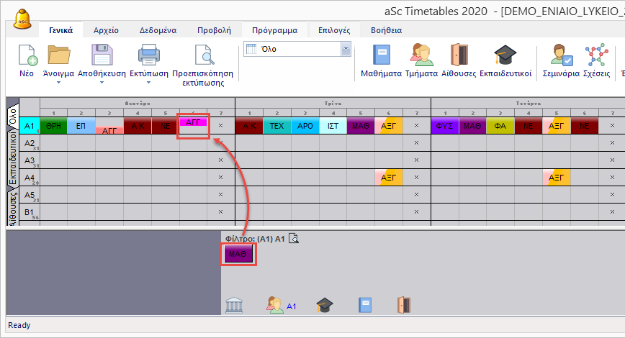Open the Τμήματα classes list
Viewport: 625px width, 338px height.
click(422, 56)
